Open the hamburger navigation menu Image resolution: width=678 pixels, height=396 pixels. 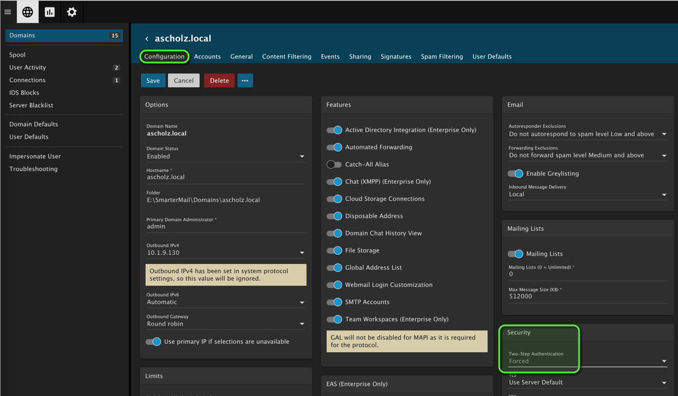pyautogui.click(x=7, y=12)
